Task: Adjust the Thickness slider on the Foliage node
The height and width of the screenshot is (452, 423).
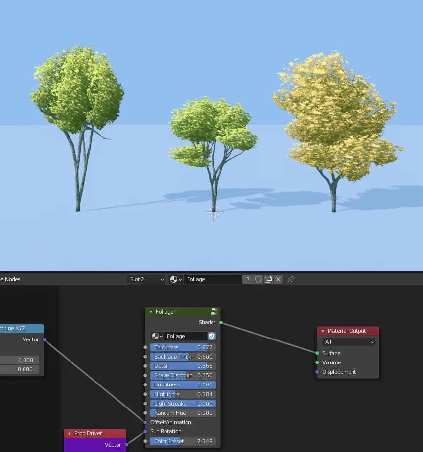Action: (x=183, y=347)
